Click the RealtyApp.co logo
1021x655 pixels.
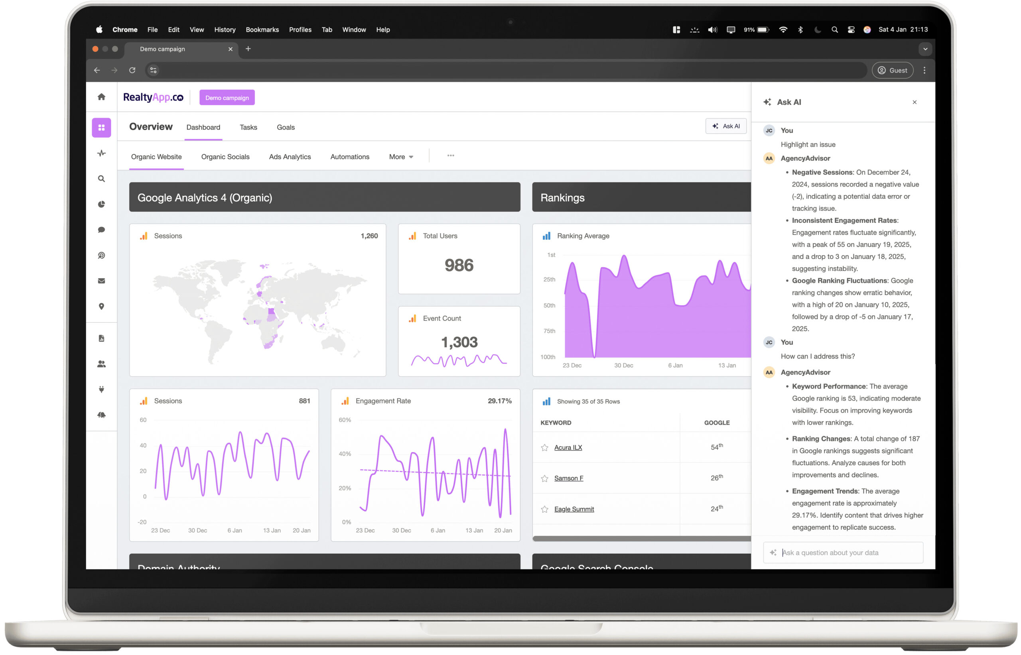coord(153,97)
